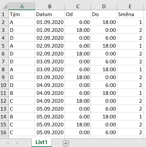
Task: Select cell A14 containing team B
Action: coord(22,116)
